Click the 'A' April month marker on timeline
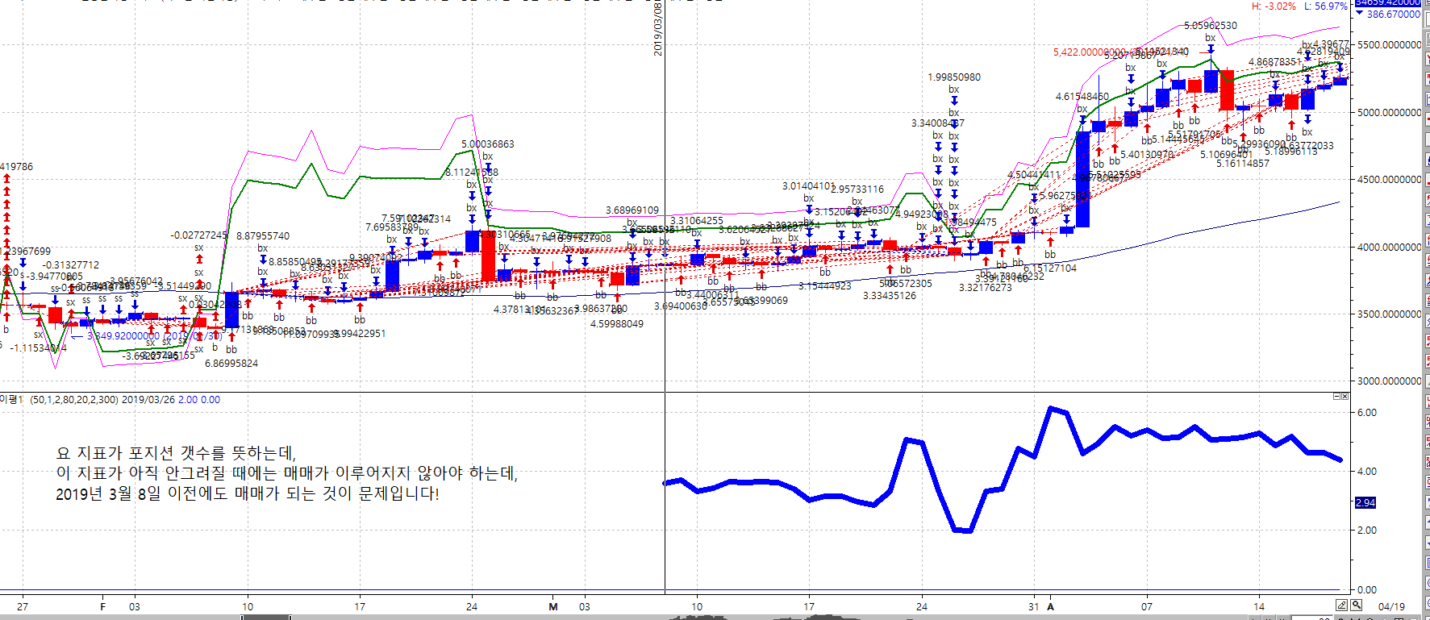Viewport: 1430px width, 620px height. (1050, 606)
